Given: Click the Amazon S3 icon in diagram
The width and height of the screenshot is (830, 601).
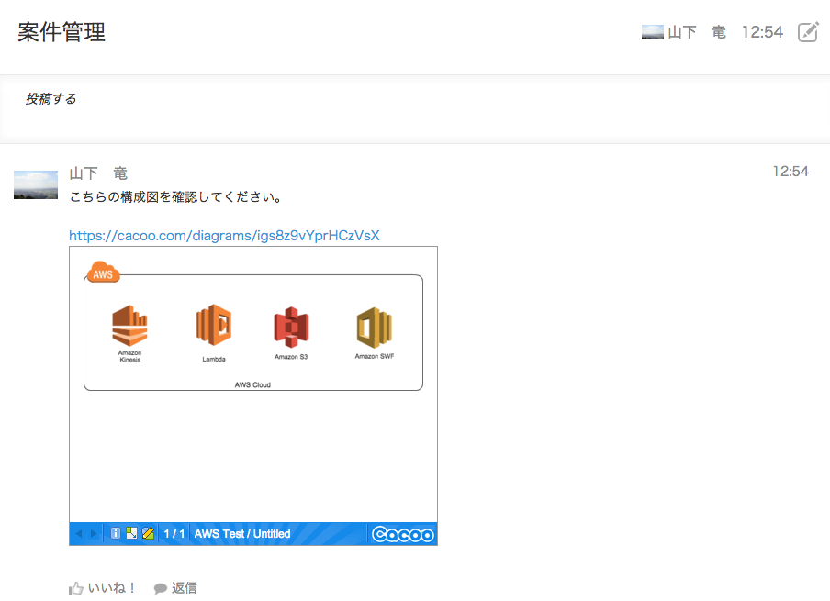Looking at the screenshot, I should pos(291,327).
